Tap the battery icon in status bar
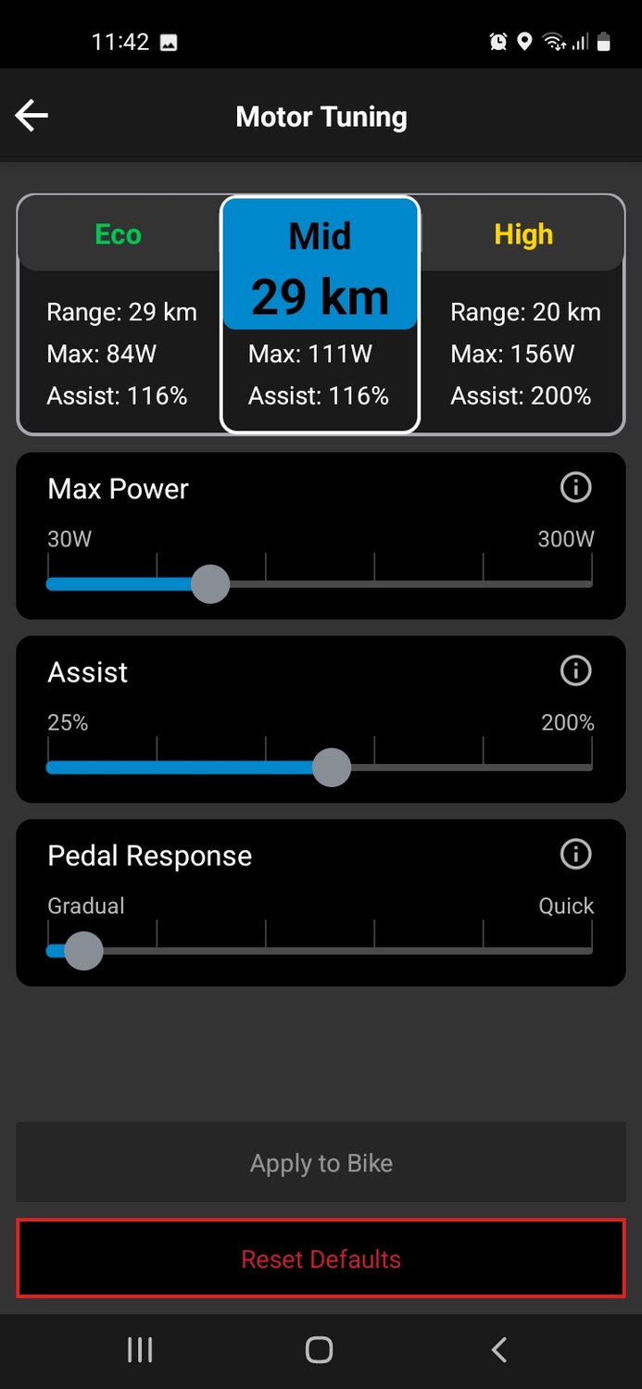642x1389 pixels. (604, 42)
